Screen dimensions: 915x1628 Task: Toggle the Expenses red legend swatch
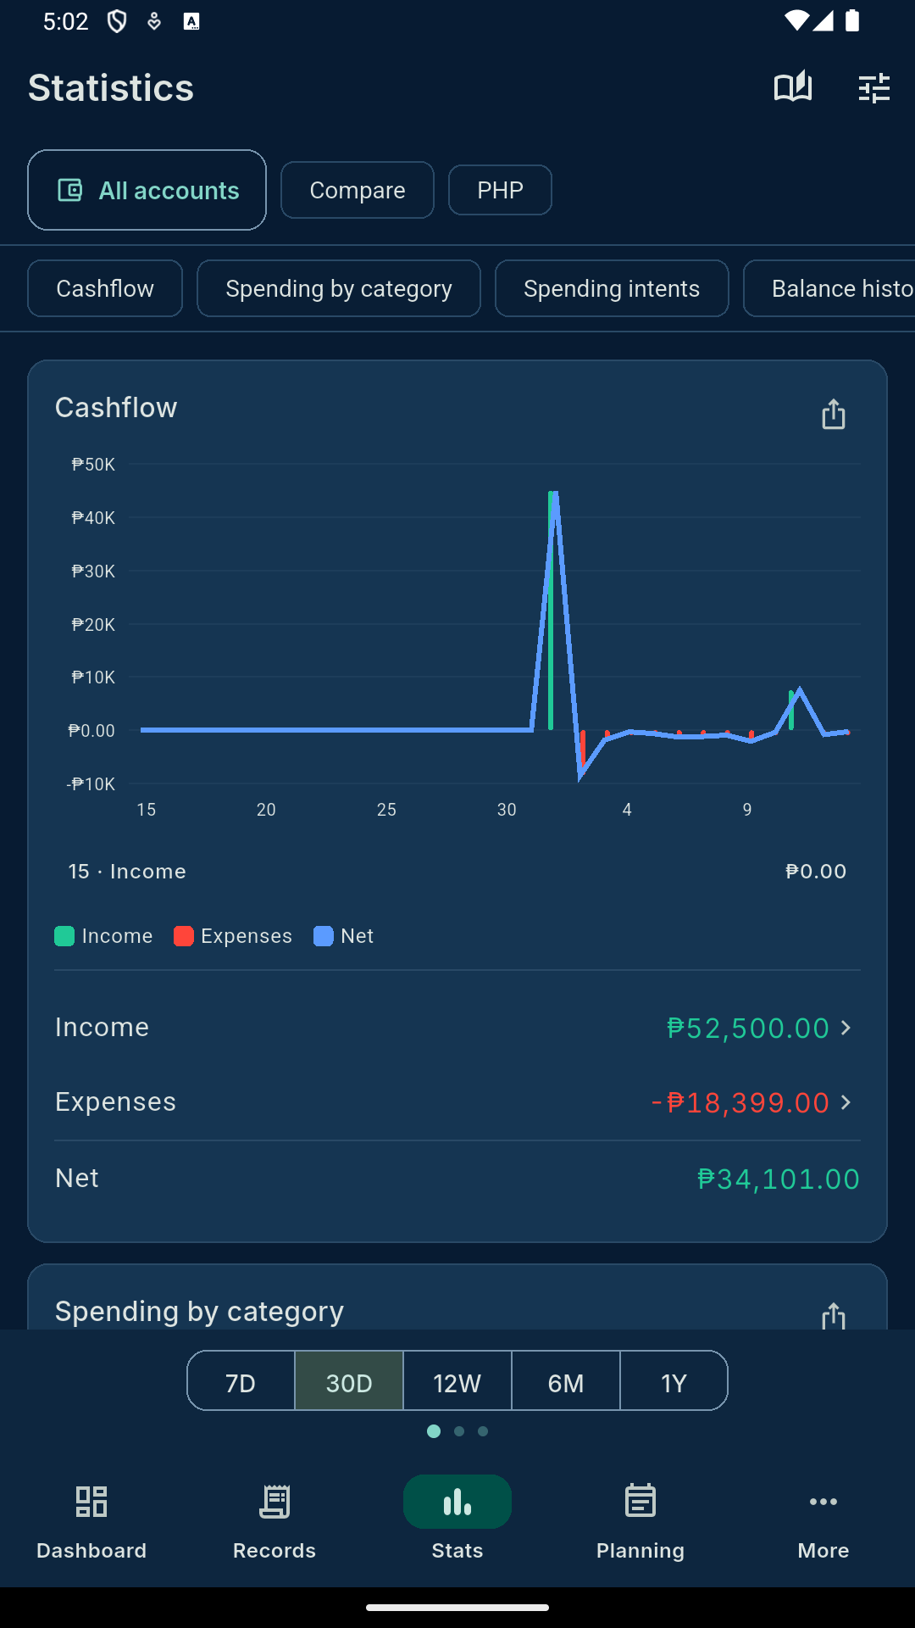click(x=184, y=936)
